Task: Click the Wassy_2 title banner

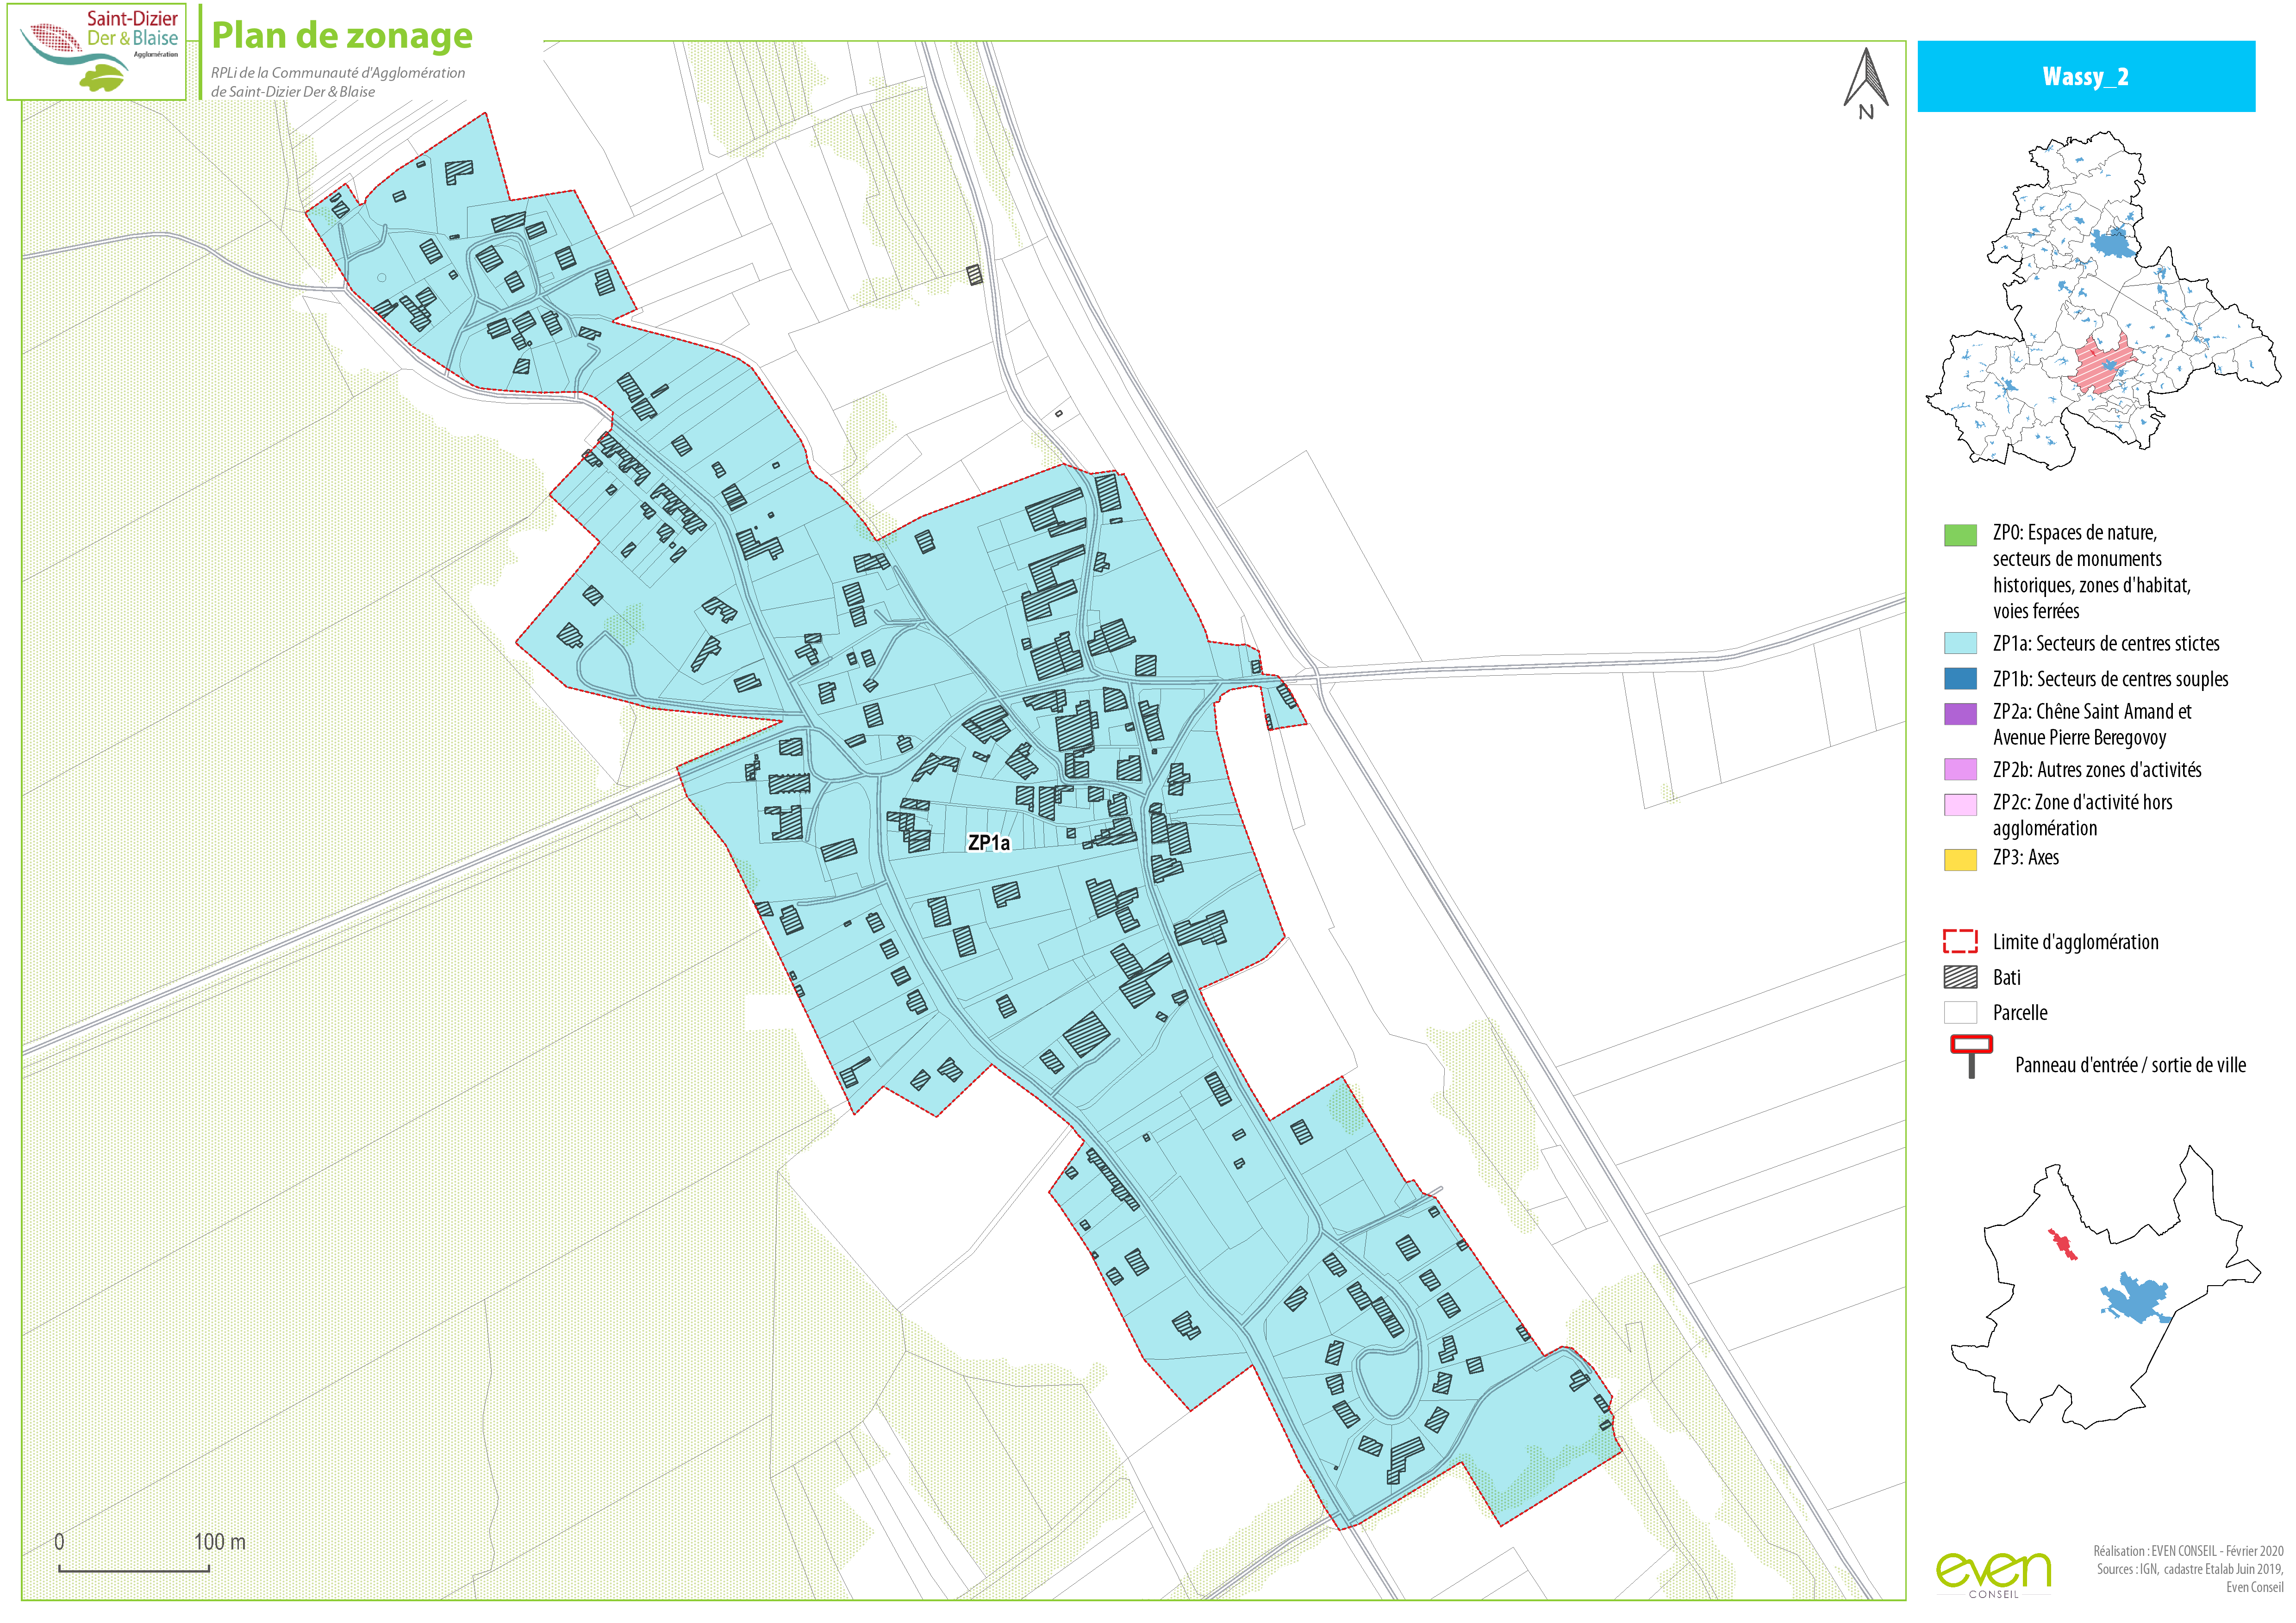Action: tap(2086, 76)
